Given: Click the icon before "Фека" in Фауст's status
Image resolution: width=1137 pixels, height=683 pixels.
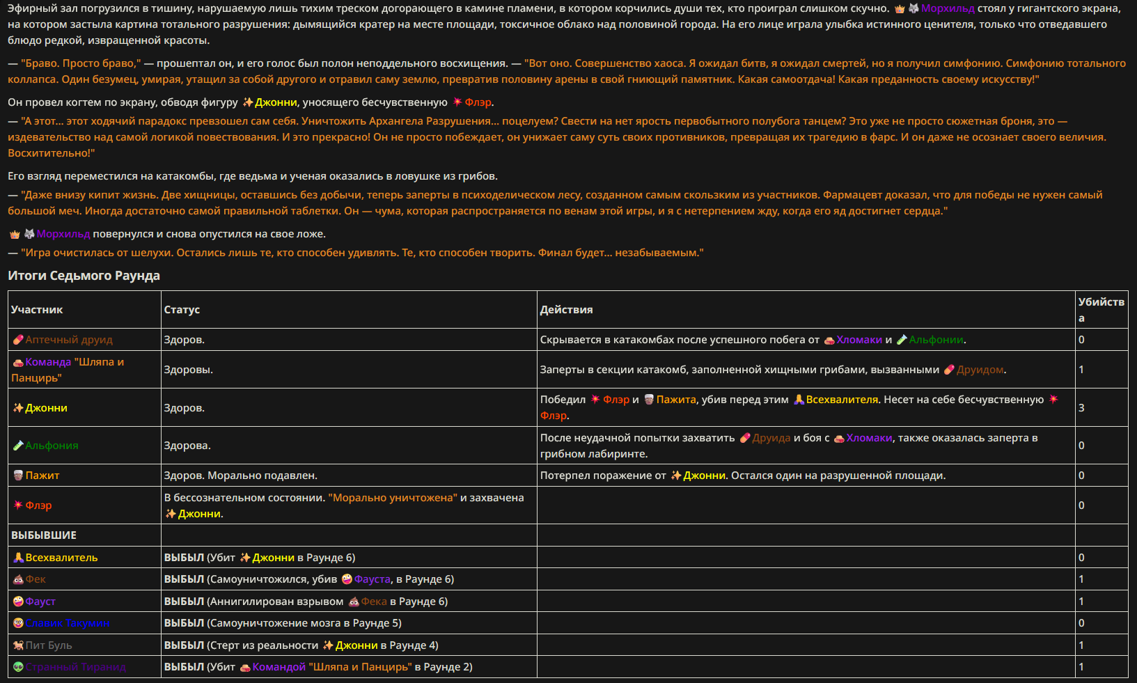Looking at the screenshot, I should 354,602.
